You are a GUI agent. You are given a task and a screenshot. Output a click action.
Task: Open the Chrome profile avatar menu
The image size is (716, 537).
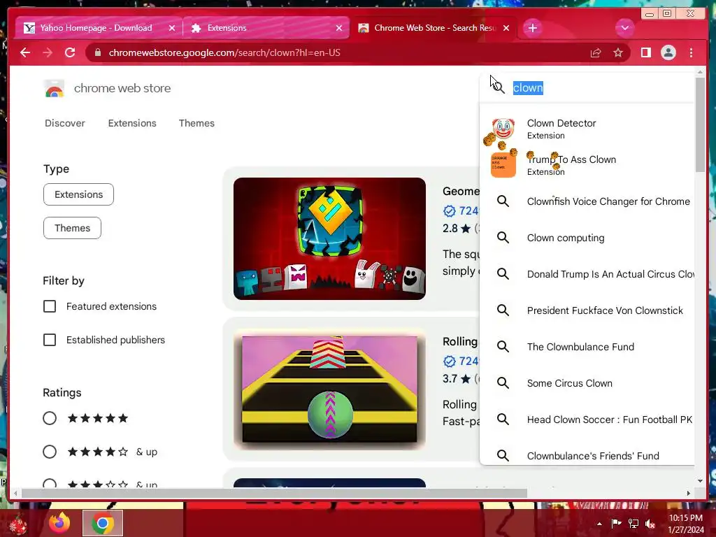668,52
